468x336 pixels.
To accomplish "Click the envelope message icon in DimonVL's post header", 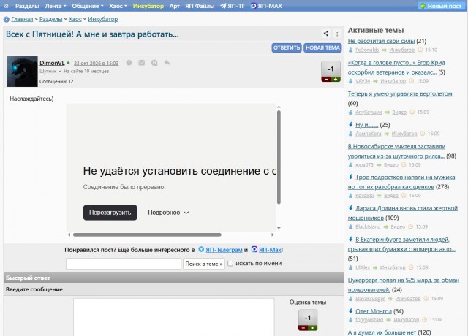I will pos(141,63).
